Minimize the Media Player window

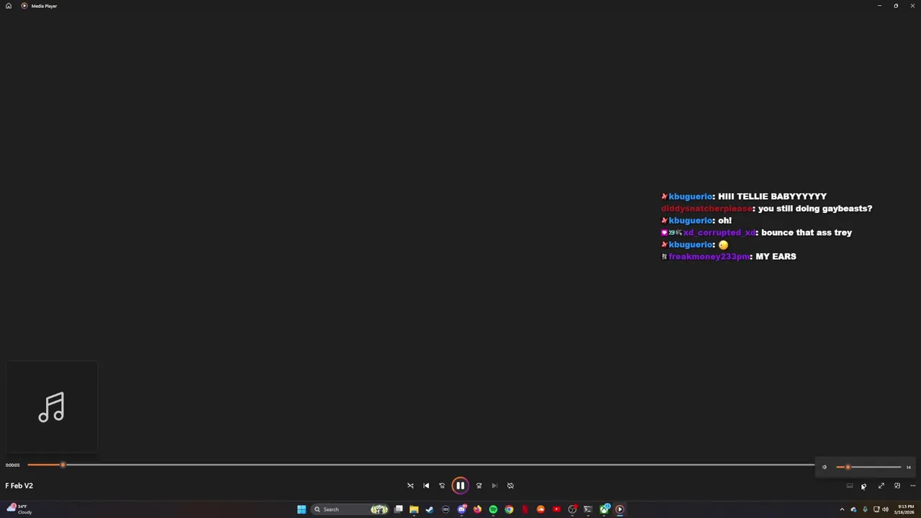[x=879, y=6]
